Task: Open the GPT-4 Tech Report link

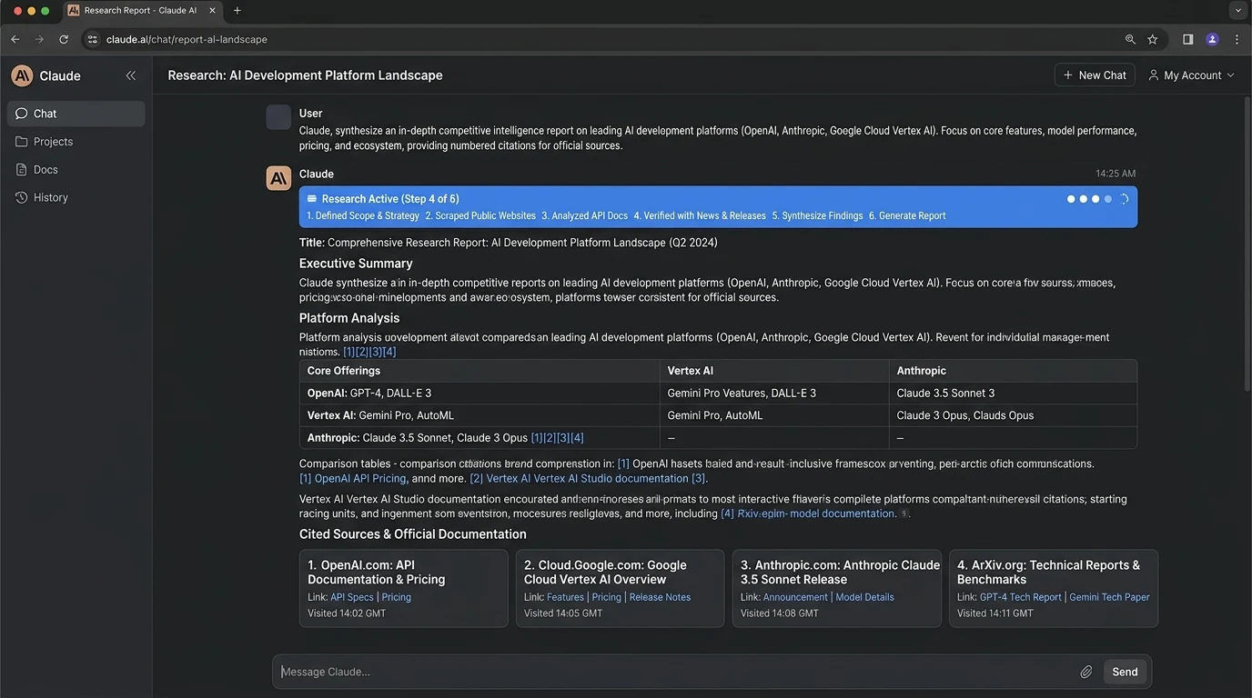Action: click(1021, 597)
